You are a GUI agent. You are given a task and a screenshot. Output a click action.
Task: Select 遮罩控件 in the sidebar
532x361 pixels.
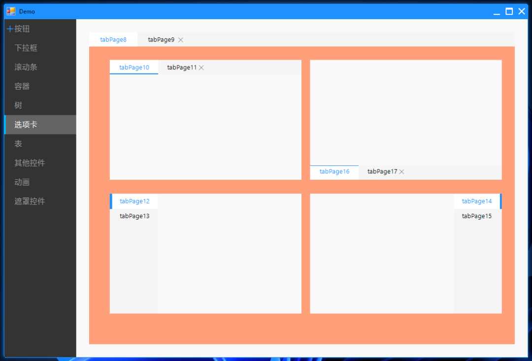click(40, 201)
